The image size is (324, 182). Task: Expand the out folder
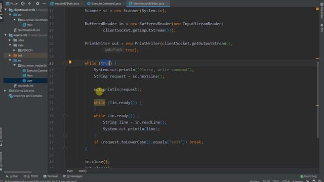tap(10, 55)
